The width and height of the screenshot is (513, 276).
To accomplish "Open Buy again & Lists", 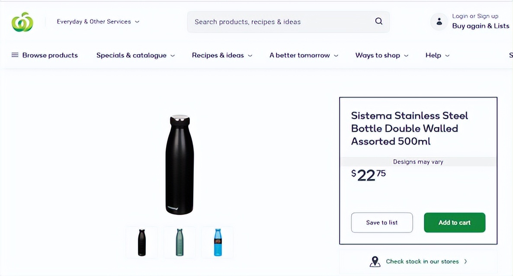I will (480, 26).
